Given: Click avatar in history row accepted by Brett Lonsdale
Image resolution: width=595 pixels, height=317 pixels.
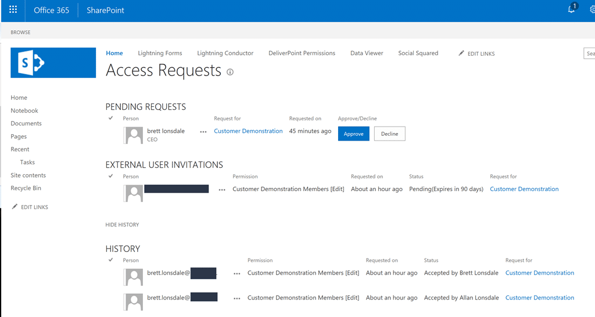Looking at the screenshot, I should point(133,277).
